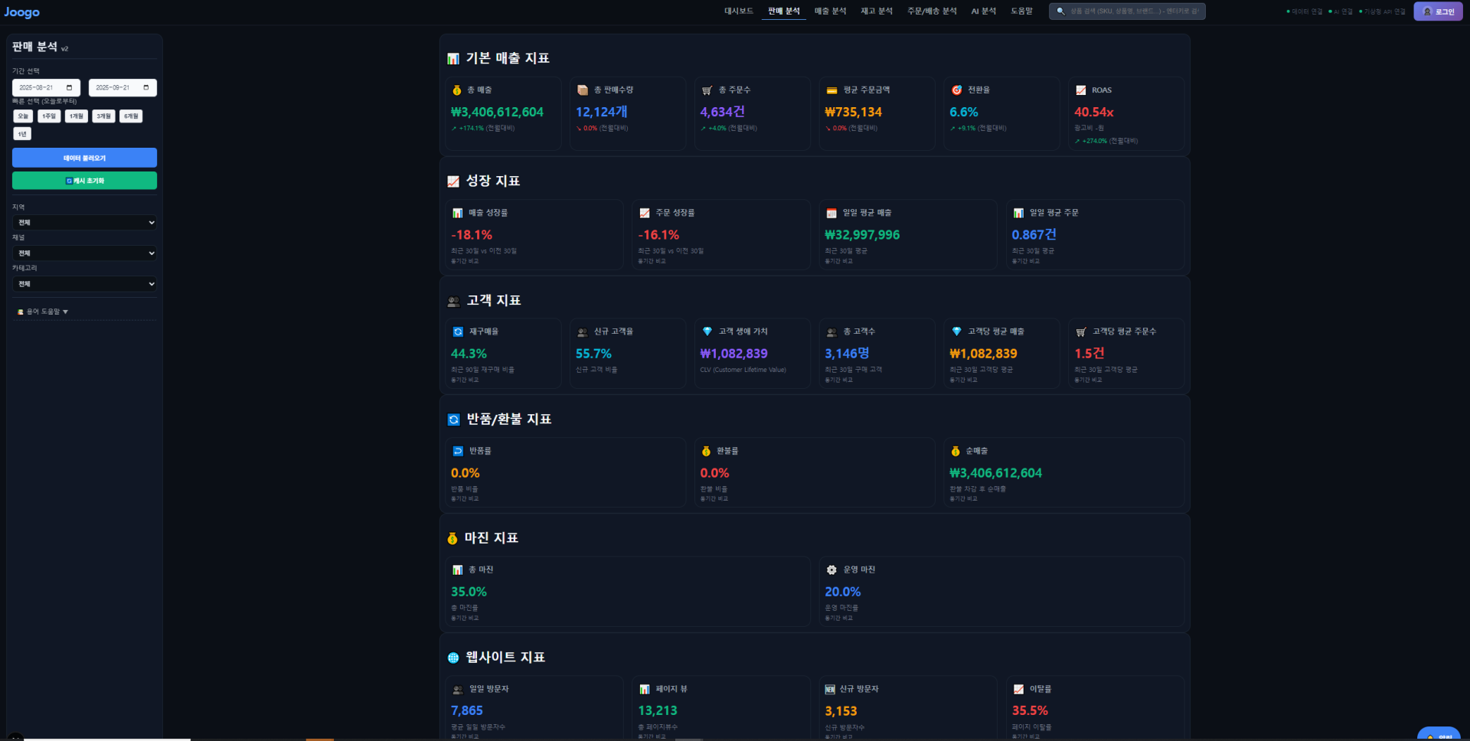Click the 기본 매출 지표 section heading
This screenshot has width=1470, height=741.
(x=508, y=58)
